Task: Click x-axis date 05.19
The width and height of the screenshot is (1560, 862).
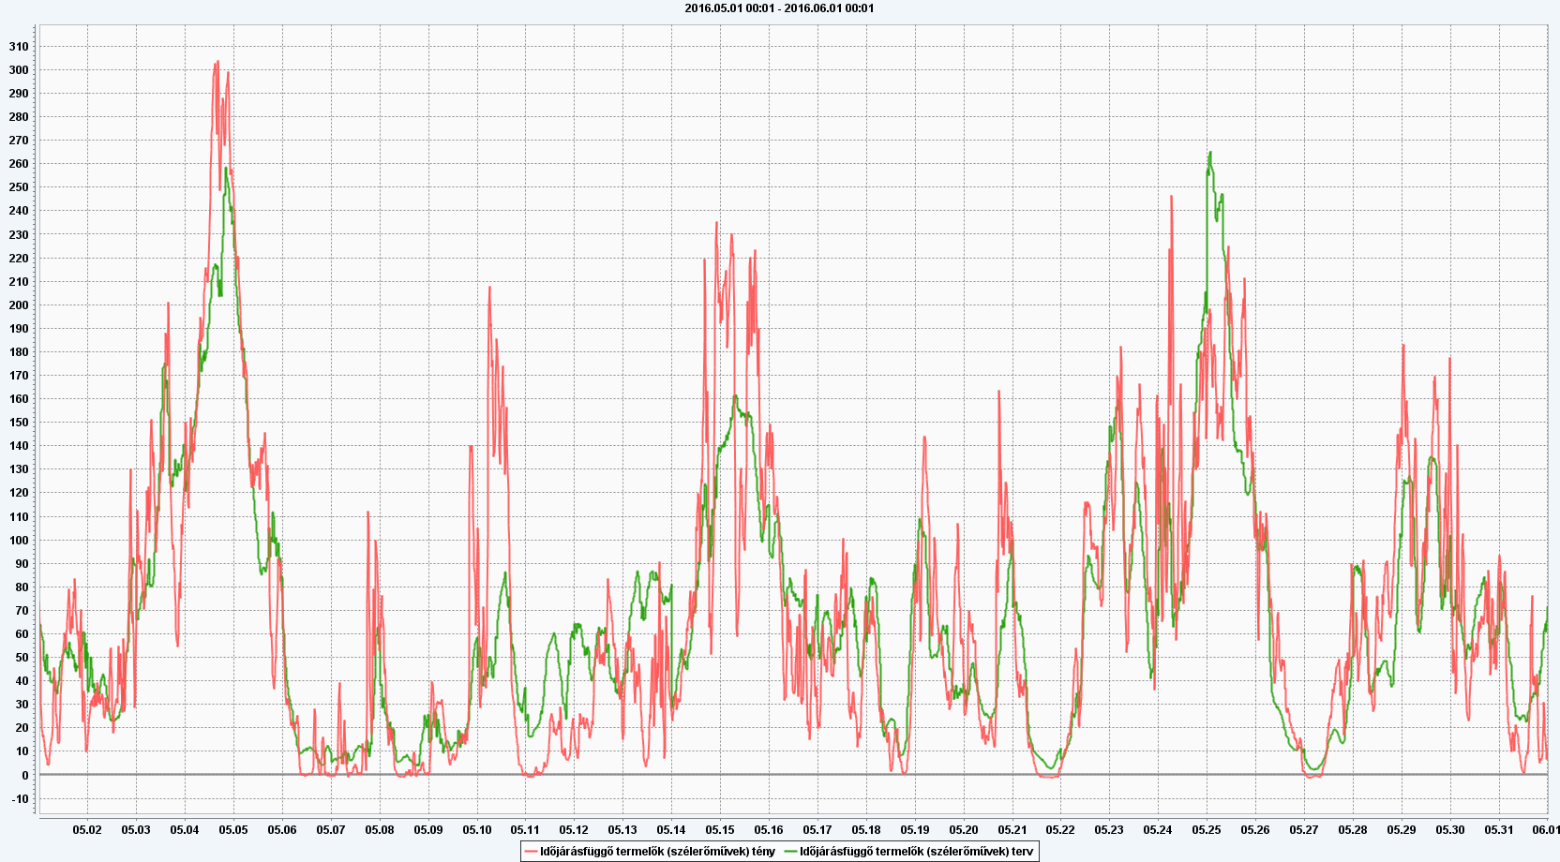Action: (x=915, y=830)
